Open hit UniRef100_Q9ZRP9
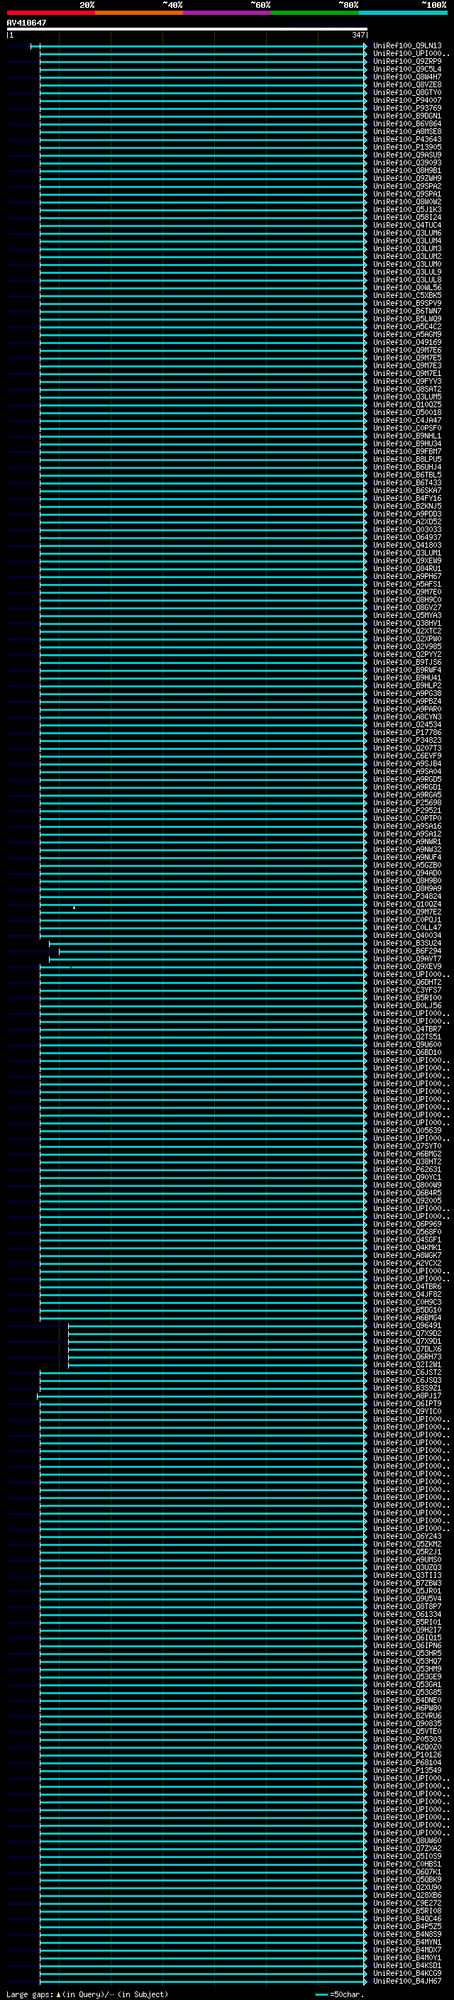The image size is (454, 2000). click(x=407, y=61)
